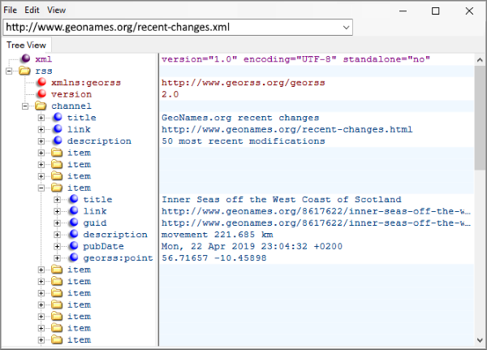Click the blue guid element icon

tap(72, 223)
